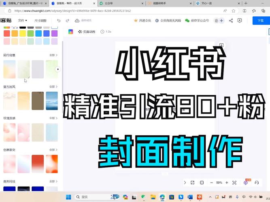Viewport: 270px width, 202px height.
Task: Choose the brown 复古国风 background thumbnail
Action: pos(38,101)
